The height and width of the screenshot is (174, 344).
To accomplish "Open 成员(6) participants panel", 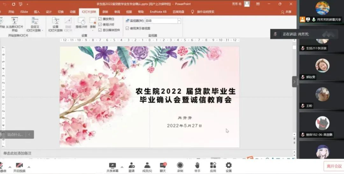I will click(147, 165).
